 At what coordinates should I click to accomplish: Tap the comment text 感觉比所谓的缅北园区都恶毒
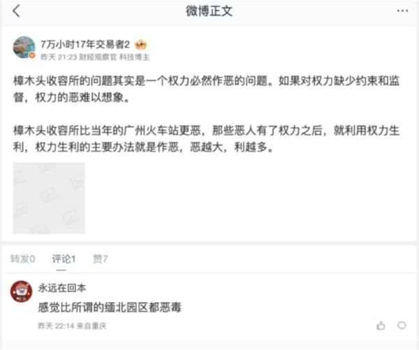point(110,307)
